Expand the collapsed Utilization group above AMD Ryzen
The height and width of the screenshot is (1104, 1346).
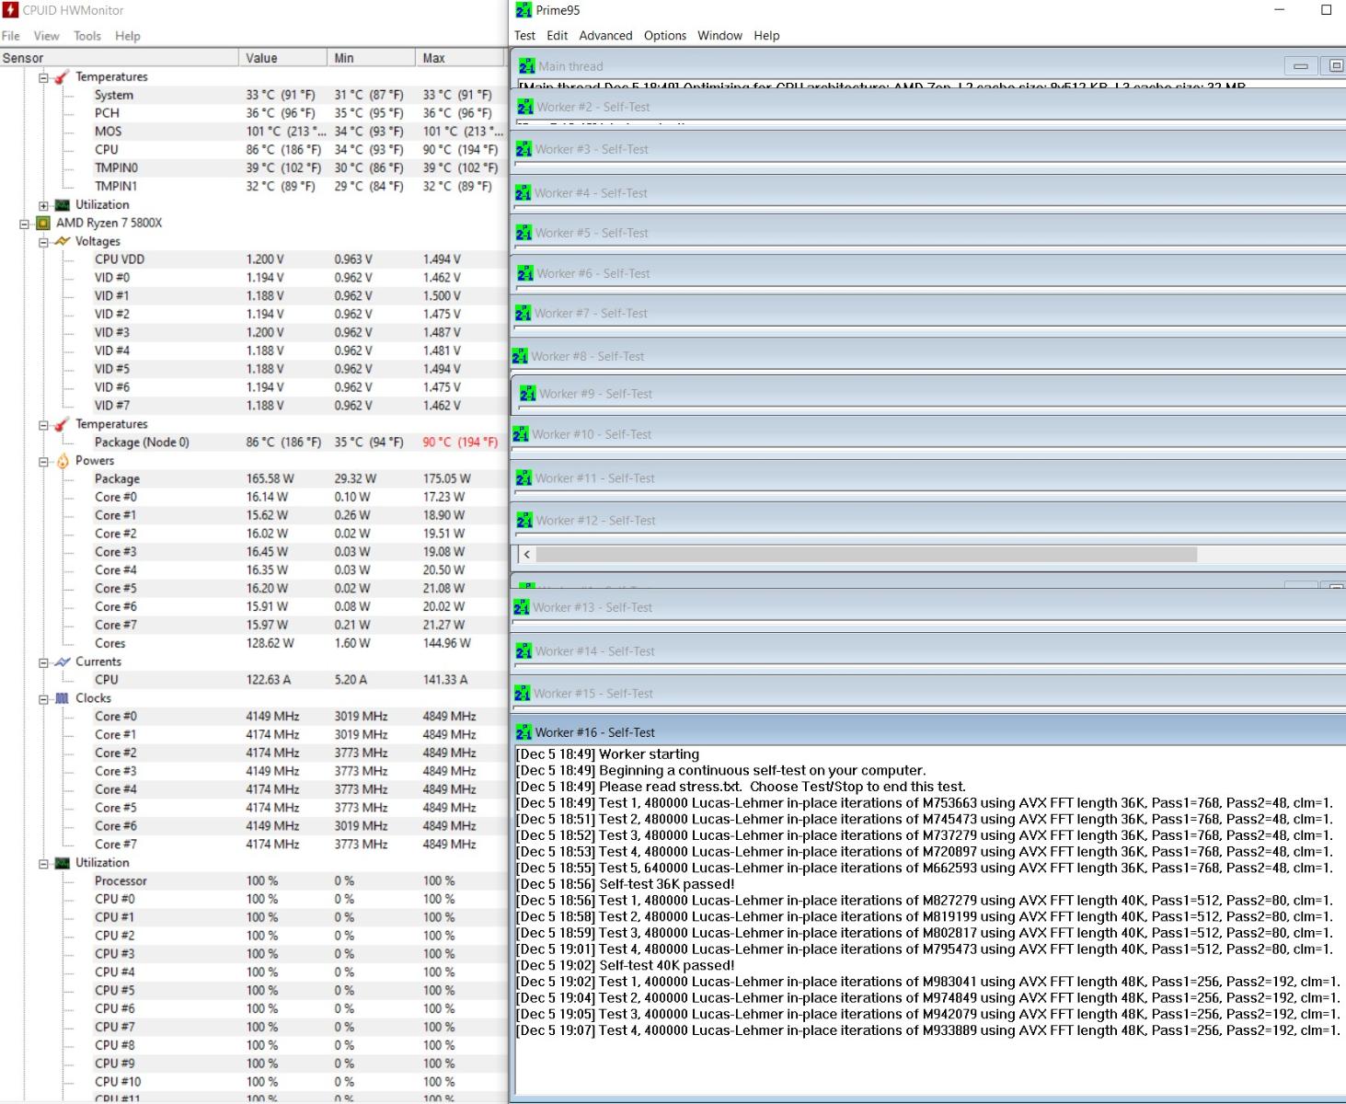pos(43,205)
